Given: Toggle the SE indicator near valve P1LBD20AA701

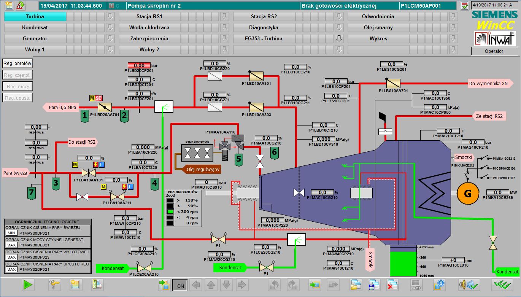Looking at the screenshot, I should (x=99, y=98).
